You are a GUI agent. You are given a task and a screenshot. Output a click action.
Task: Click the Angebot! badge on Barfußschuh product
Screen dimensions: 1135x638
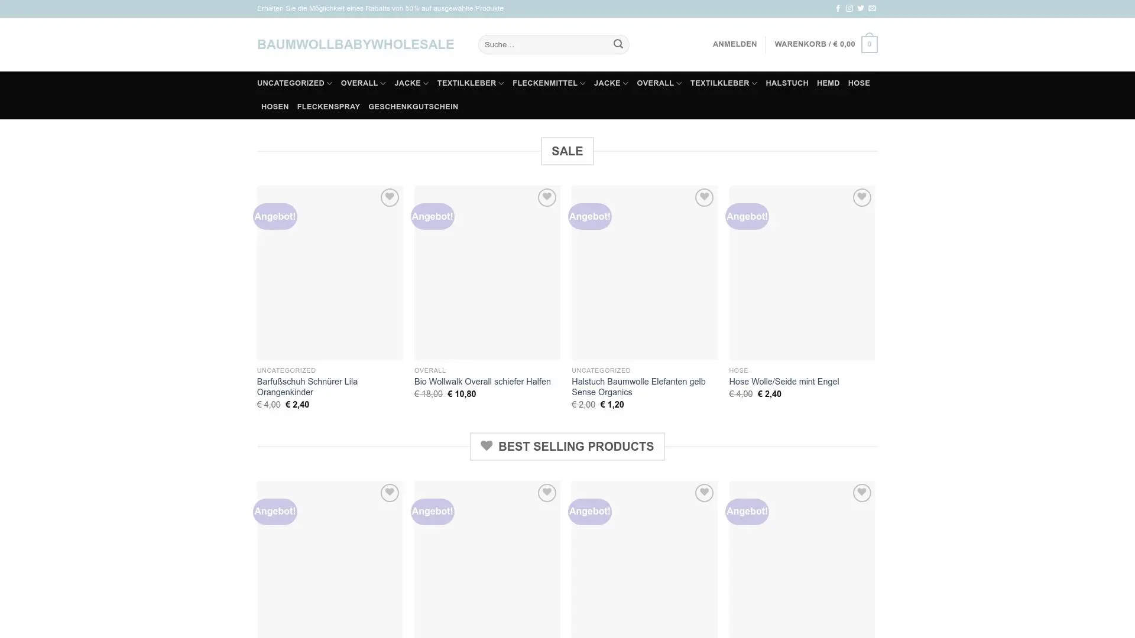275,216
